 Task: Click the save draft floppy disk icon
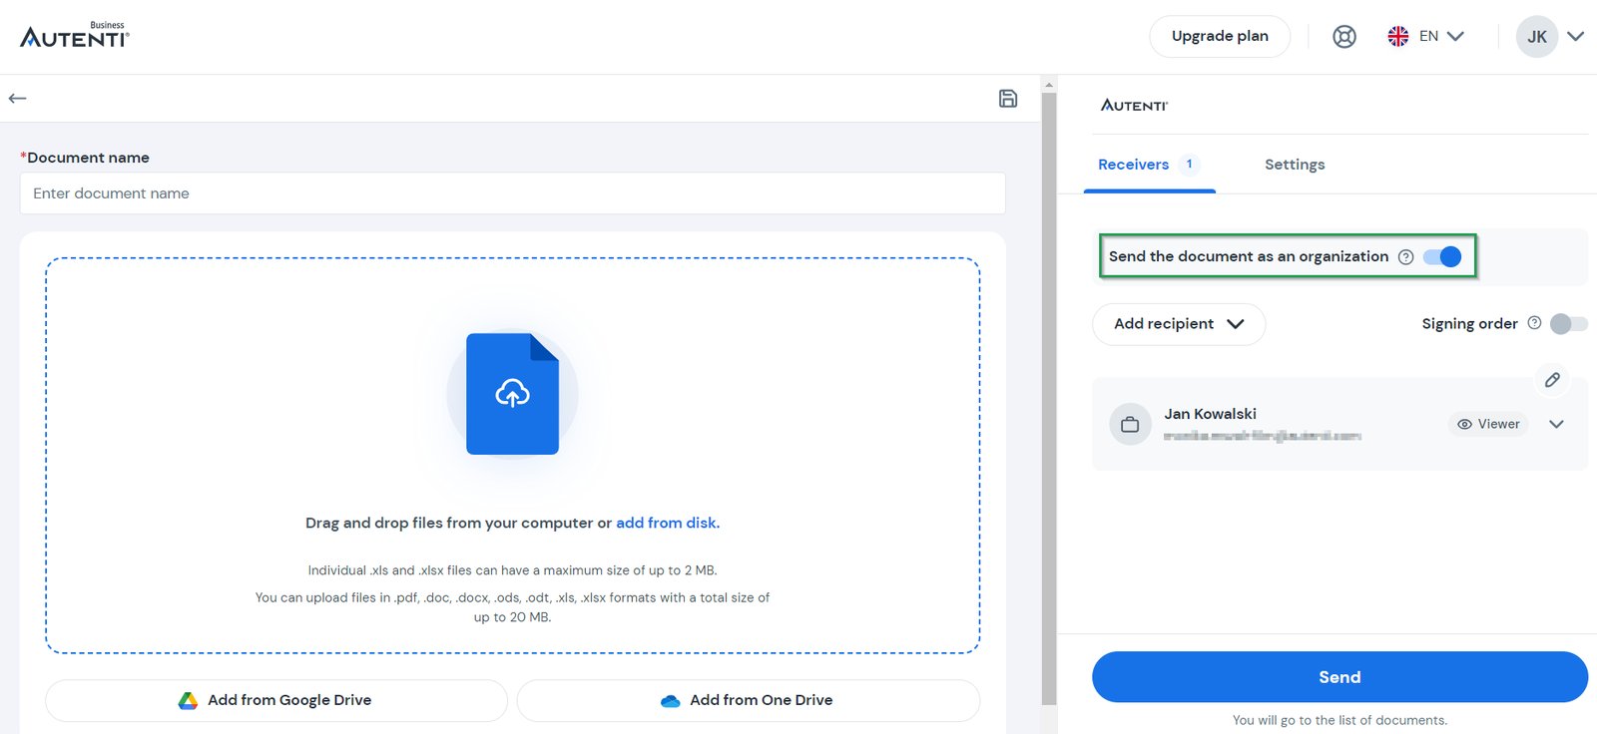[x=1008, y=98]
